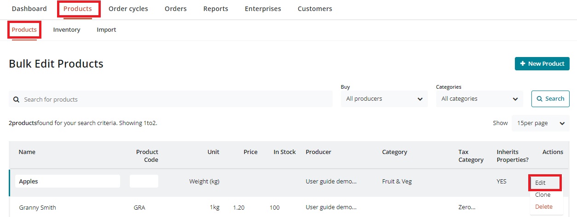The image size is (577, 217).
Task: Open the Enterprises page
Action: coord(263,9)
